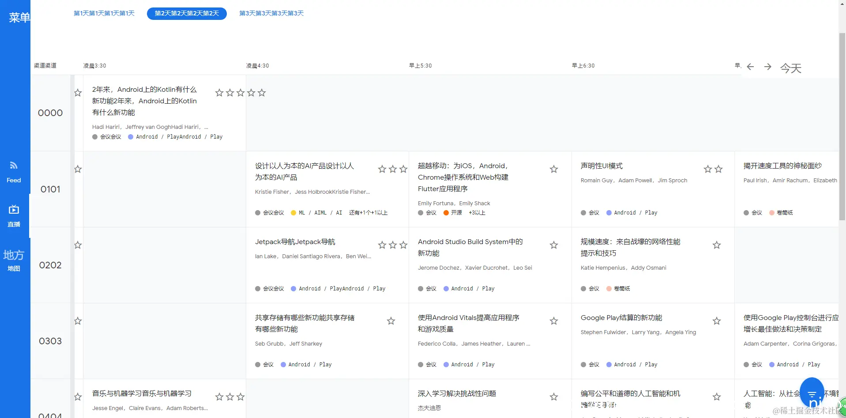Star the session 声明性UI模式

[707, 169]
